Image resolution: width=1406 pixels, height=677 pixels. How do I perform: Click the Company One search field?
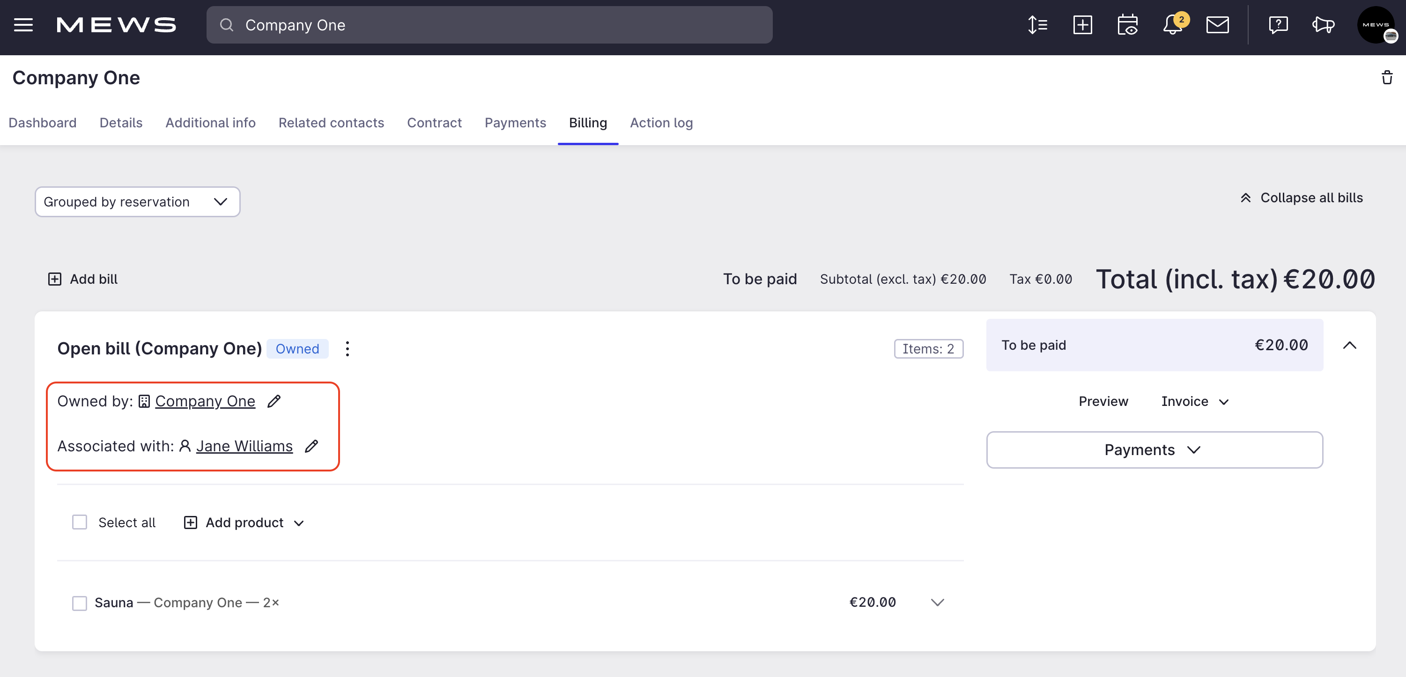click(489, 24)
